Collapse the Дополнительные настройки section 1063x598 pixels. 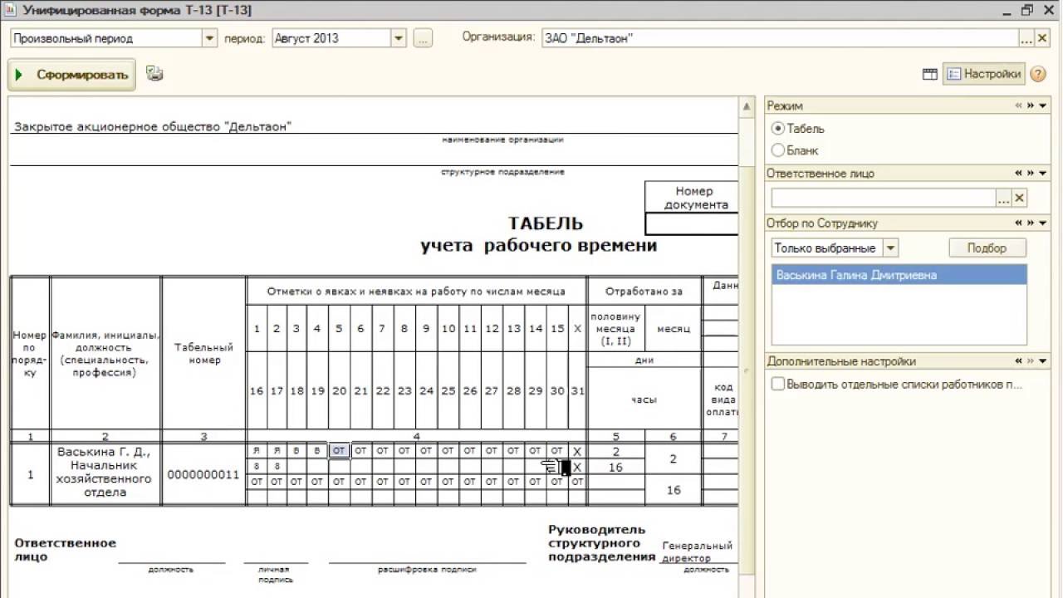[x=1043, y=361]
